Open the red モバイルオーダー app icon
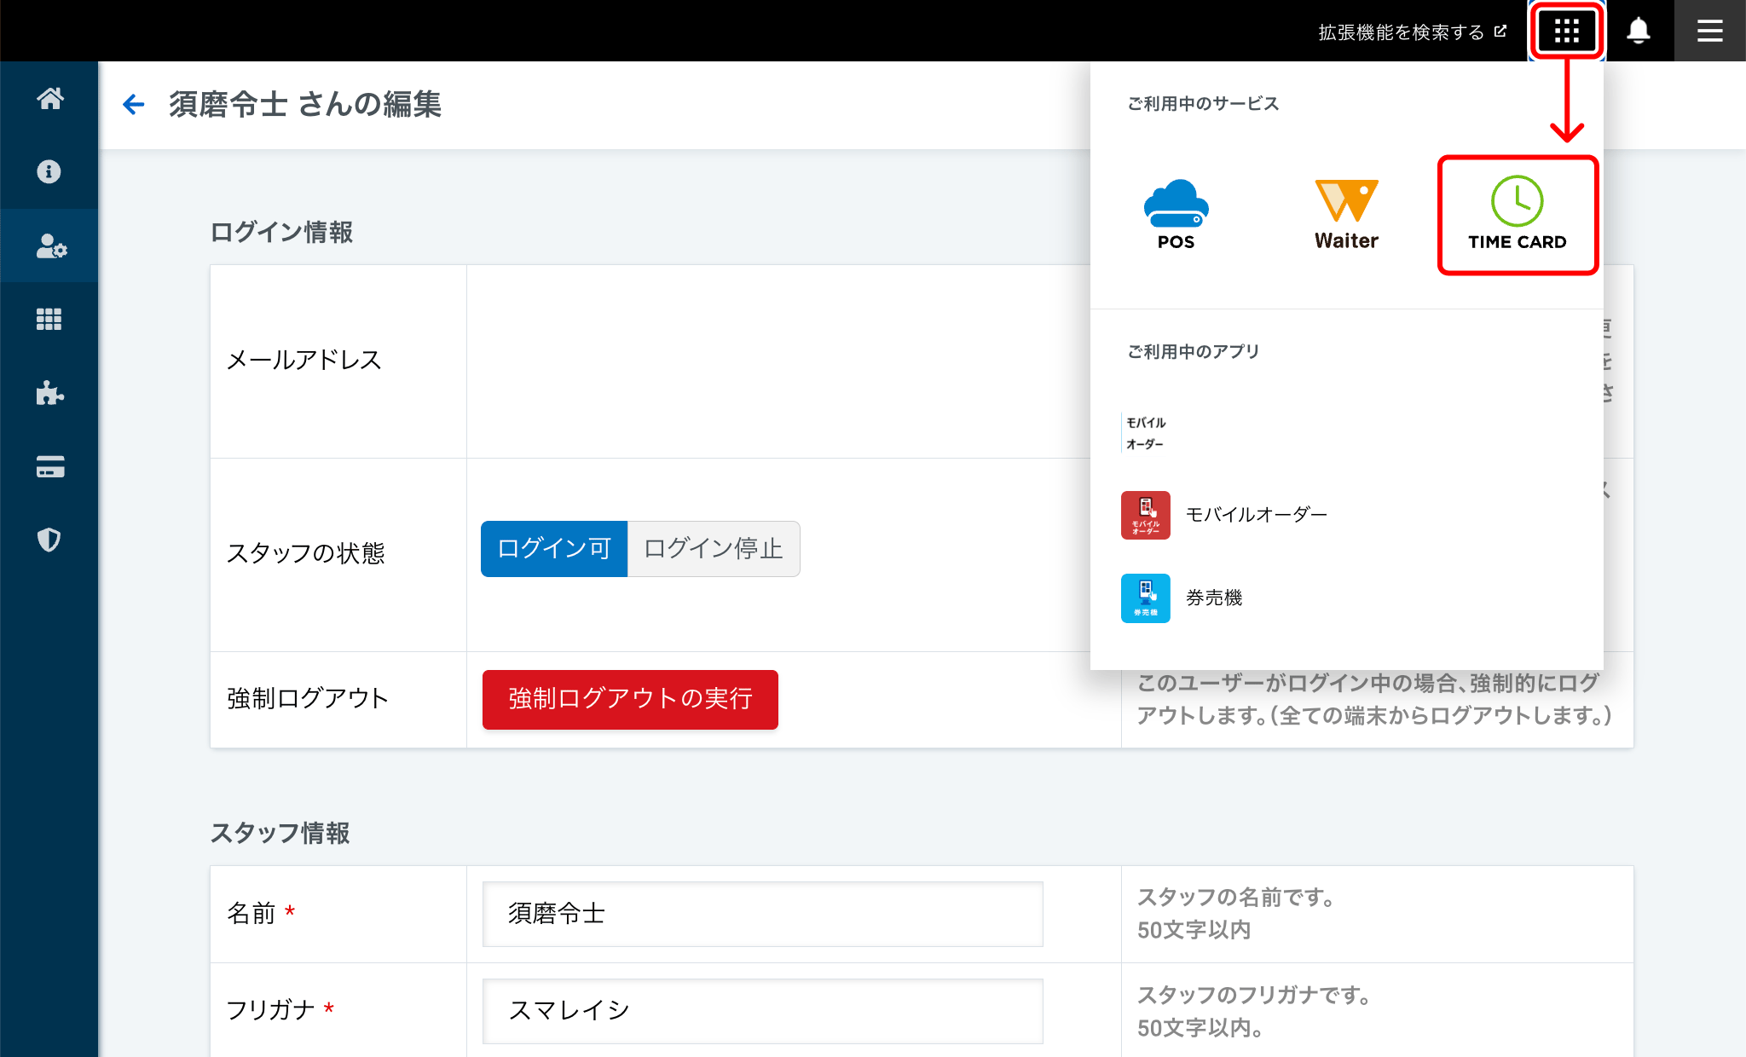 (1146, 515)
